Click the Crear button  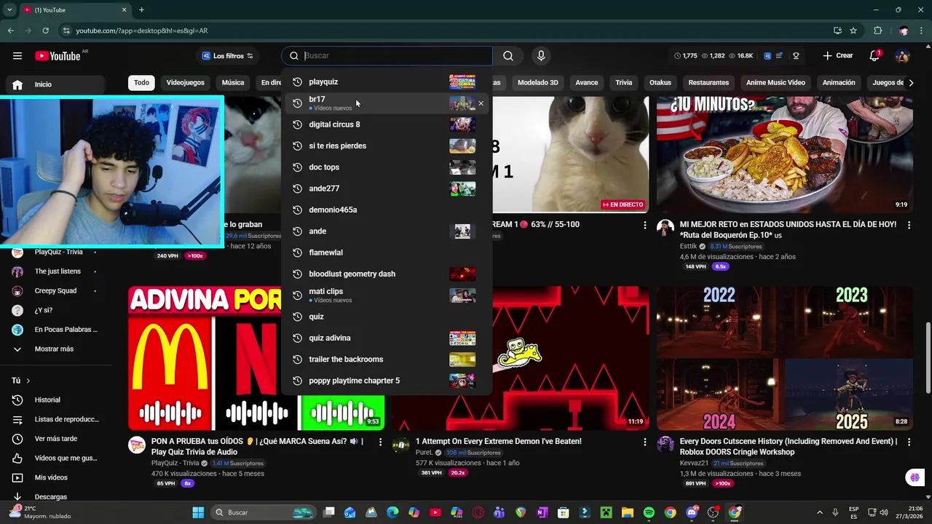coord(838,56)
